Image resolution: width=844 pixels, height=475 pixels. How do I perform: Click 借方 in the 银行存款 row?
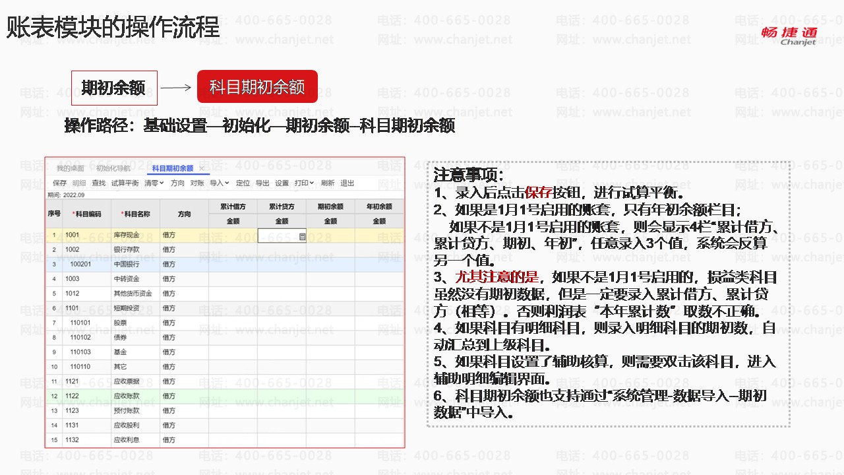click(169, 250)
